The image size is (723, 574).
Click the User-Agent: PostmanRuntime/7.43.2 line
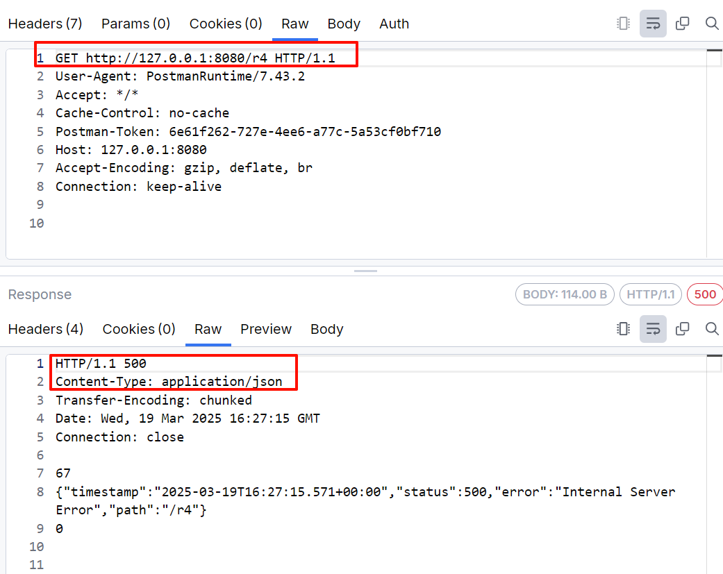pos(181,76)
